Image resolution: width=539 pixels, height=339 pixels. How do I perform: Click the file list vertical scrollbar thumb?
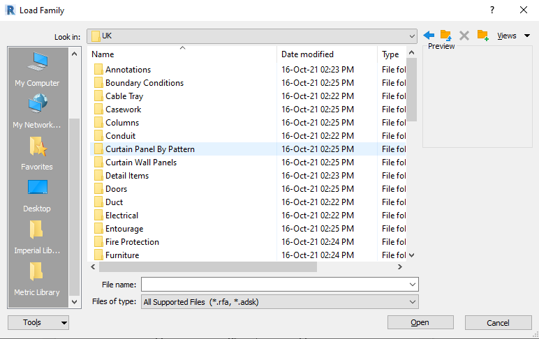(x=411, y=89)
